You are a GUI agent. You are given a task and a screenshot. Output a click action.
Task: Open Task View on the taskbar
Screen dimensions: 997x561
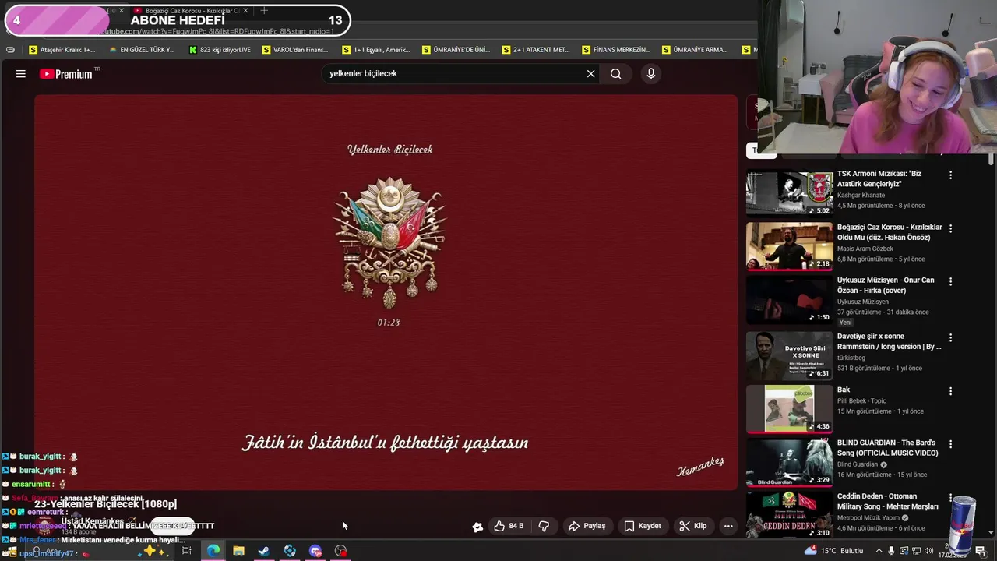pyautogui.click(x=187, y=551)
